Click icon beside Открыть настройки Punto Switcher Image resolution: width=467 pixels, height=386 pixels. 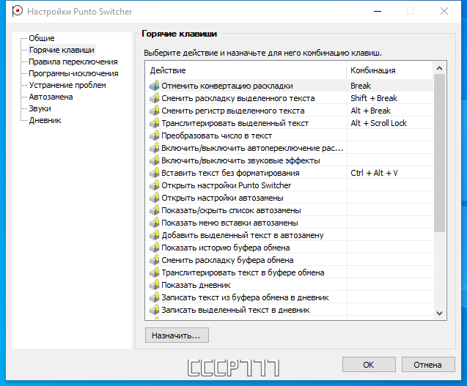coord(154,185)
